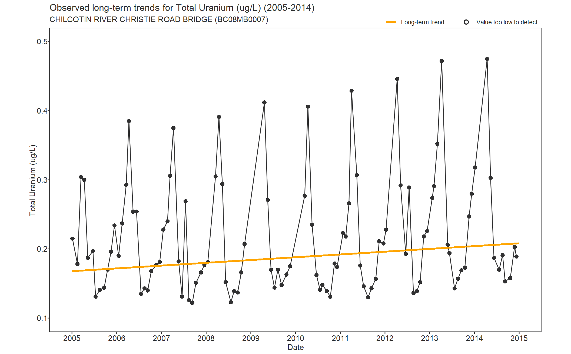The width and height of the screenshot is (571, 354).
Task: Click the 2013 x-axis tick label
Action: click(x=430, y=338)
